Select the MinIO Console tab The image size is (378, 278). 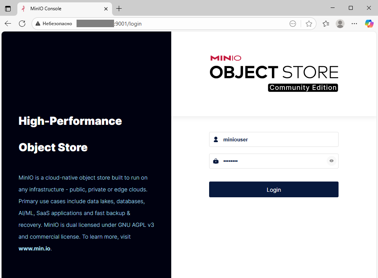pyautogui.click(x=59, y=8)
